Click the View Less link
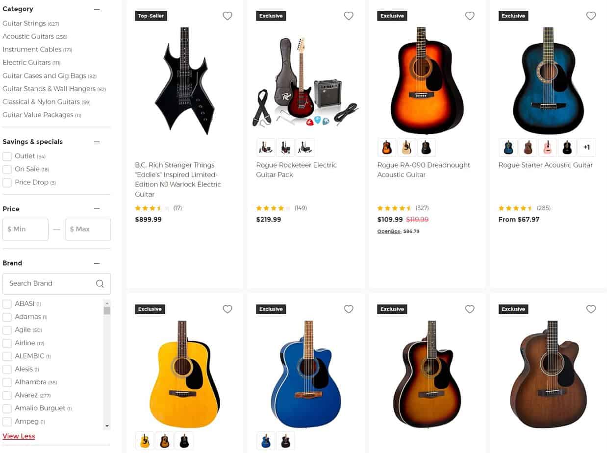The height and width of the screenshot is (453, 607). tap(19, 436)
